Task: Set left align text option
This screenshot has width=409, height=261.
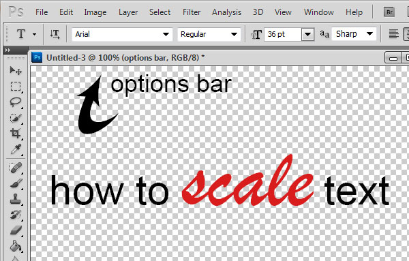Action: [393, 34]
